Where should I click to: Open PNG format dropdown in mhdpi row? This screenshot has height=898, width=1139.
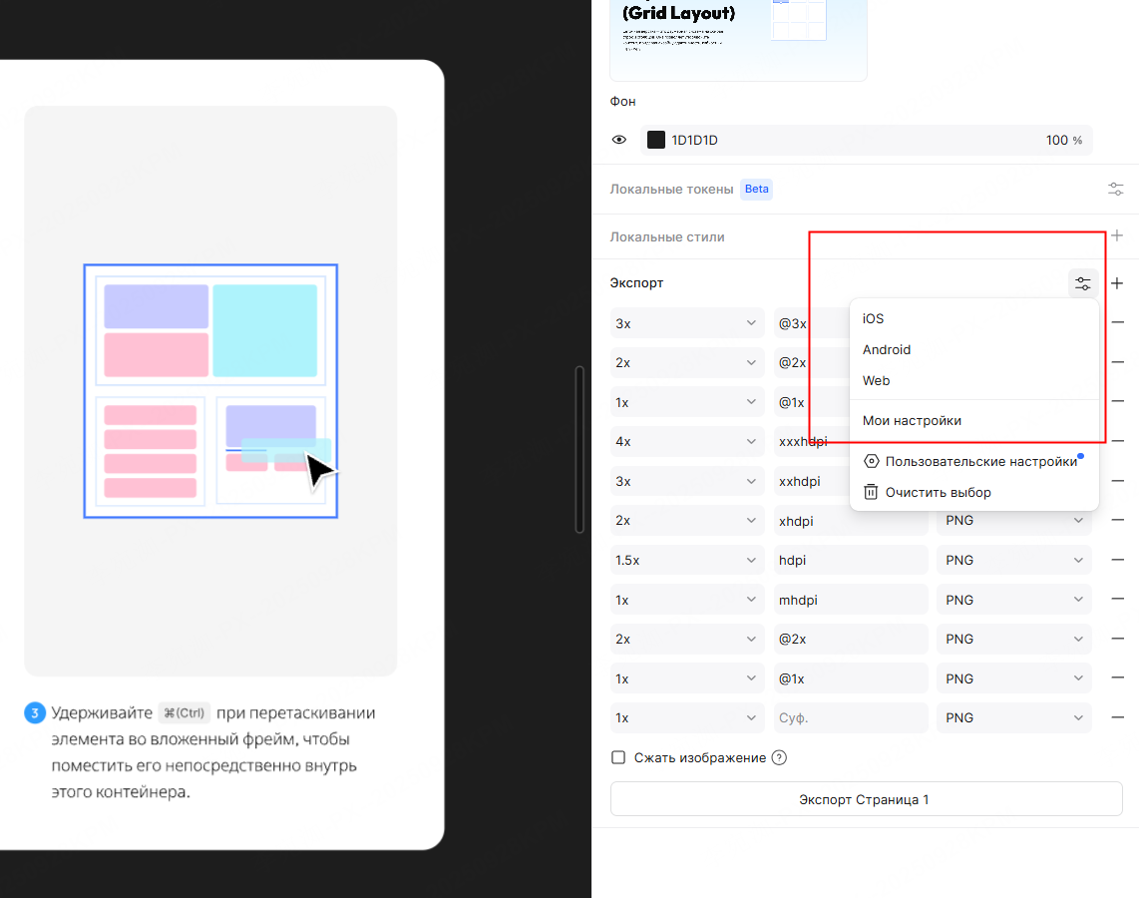pyautogui.click(x=1013, y=600)
